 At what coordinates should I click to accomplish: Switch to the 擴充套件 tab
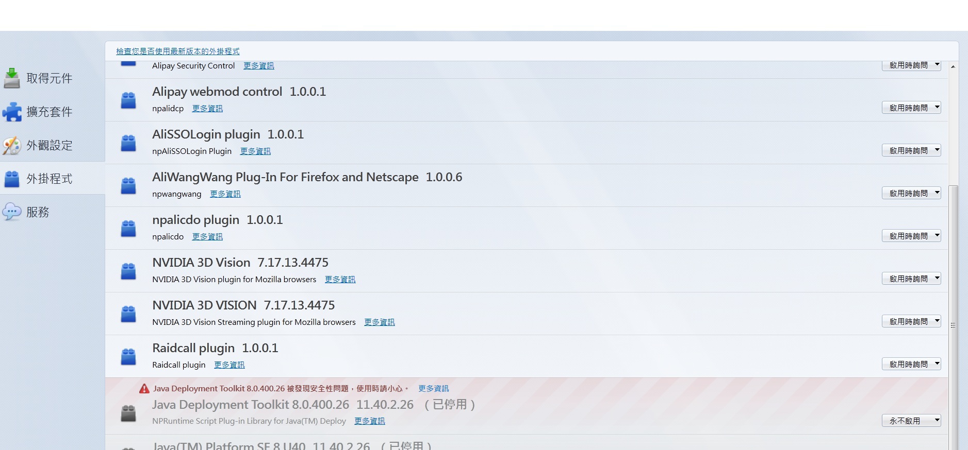click(53, 112)
